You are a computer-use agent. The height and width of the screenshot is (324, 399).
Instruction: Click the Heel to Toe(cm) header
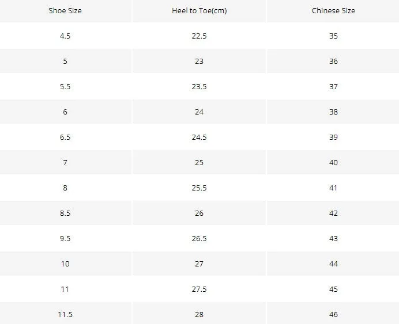coord(199,11)
